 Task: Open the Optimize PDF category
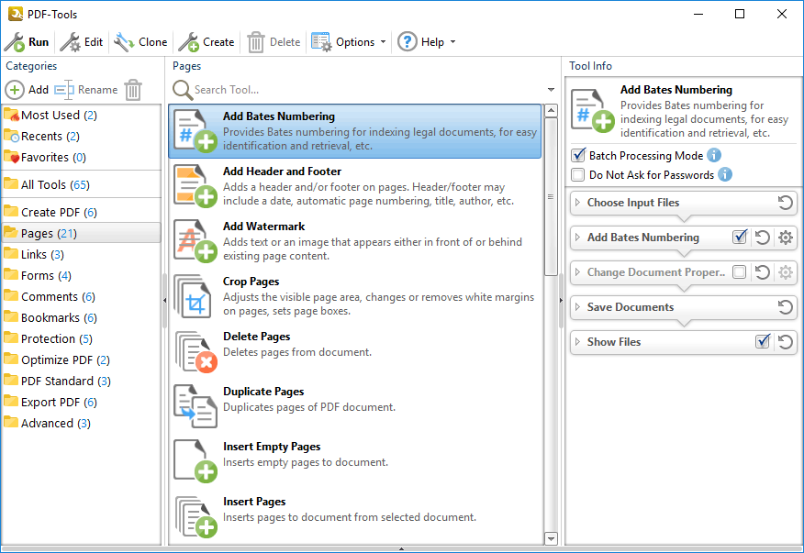(x=81, y=359)
